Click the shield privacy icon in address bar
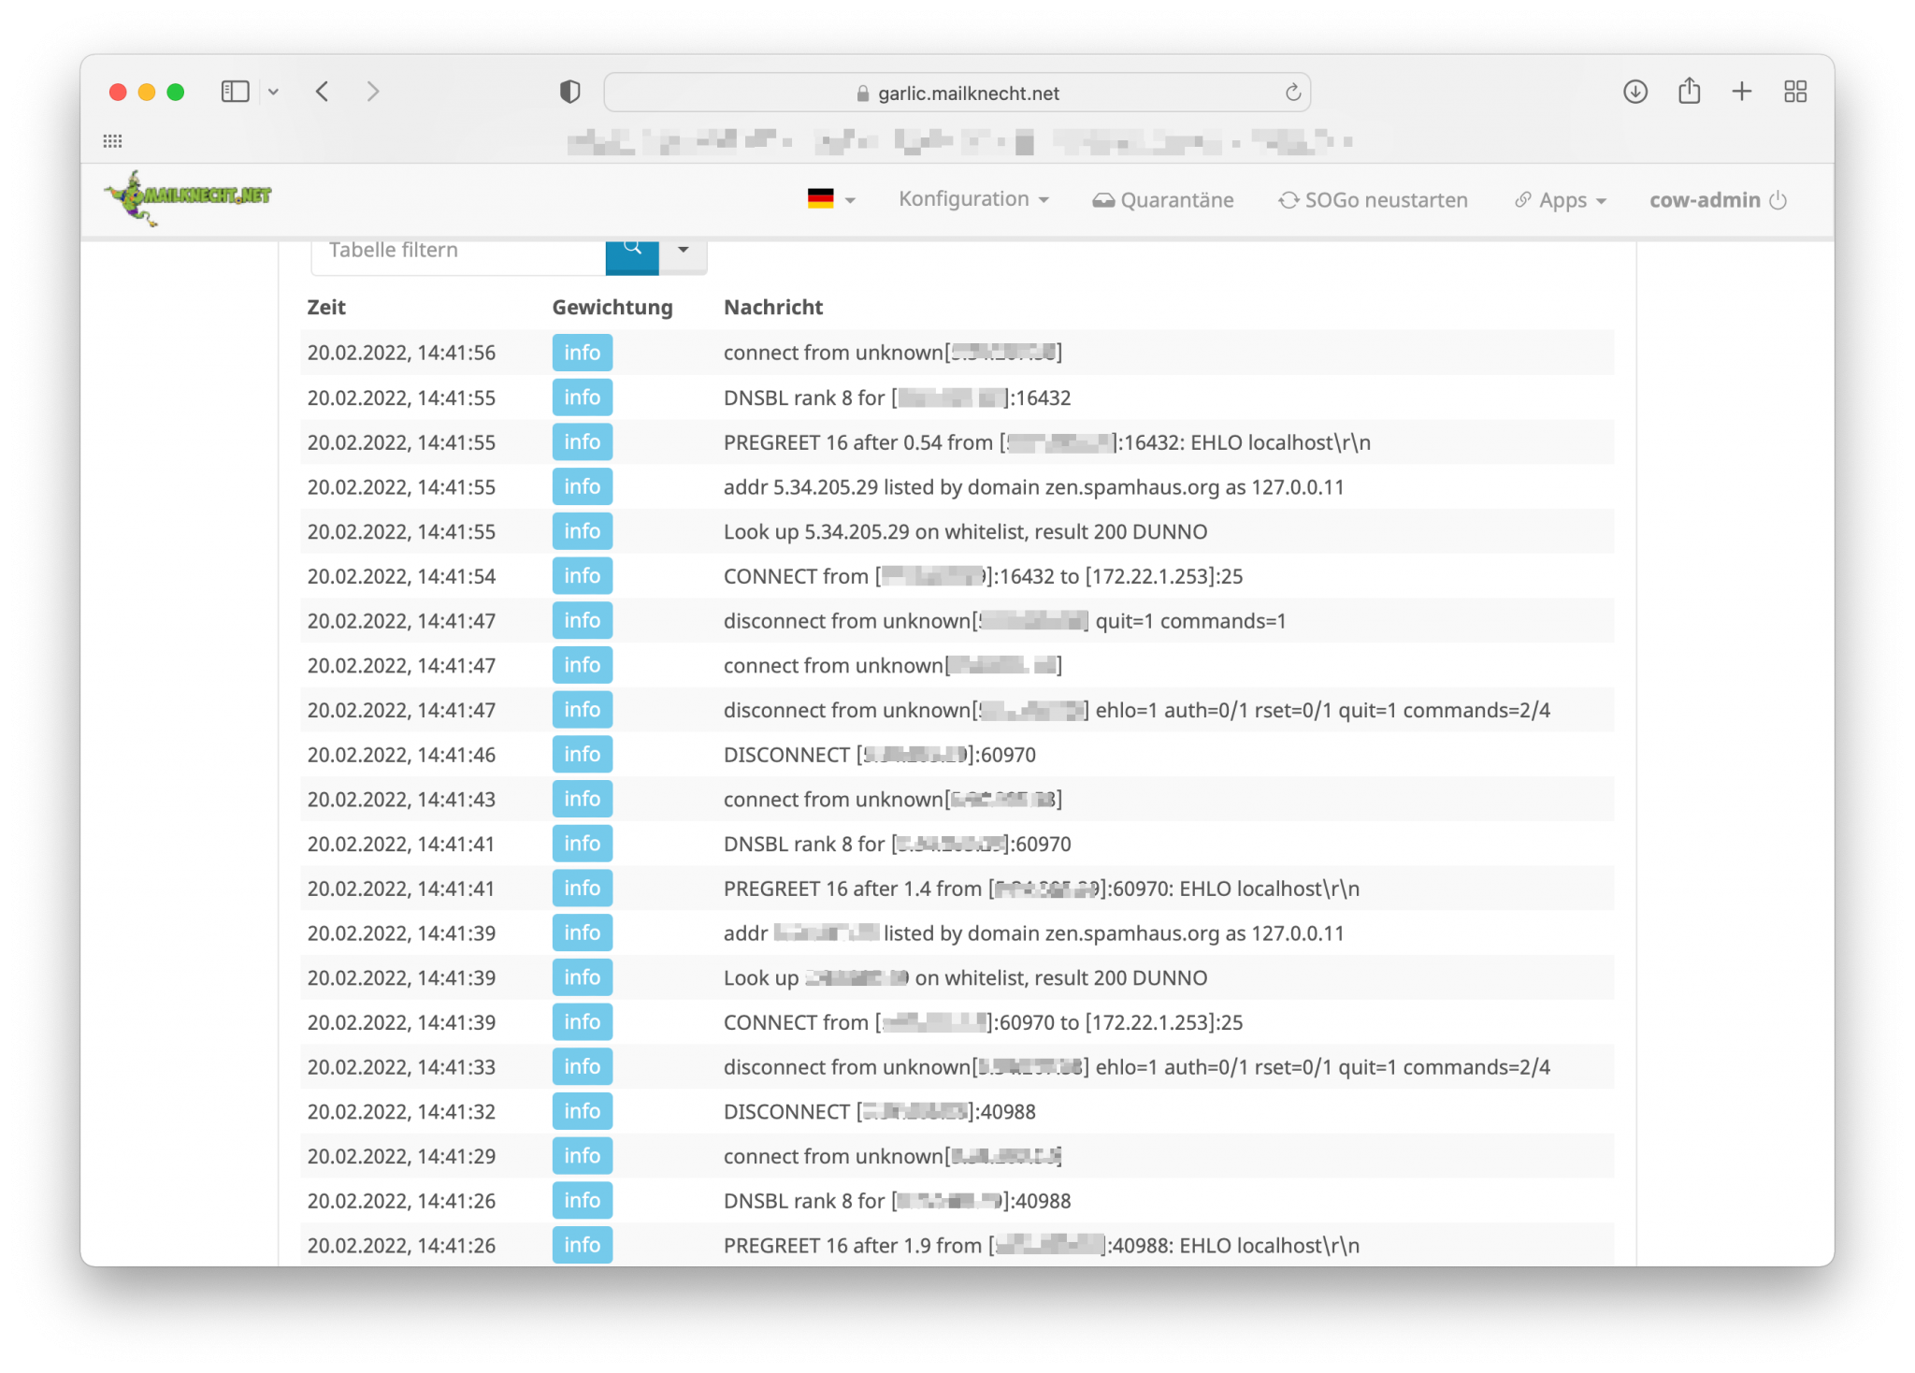The image size is (1915, 1373). coord(570,92)
